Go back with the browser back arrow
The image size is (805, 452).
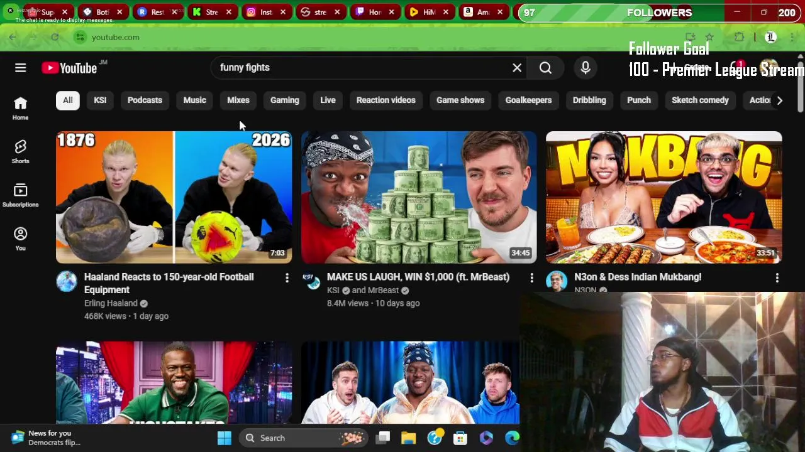(13, 37)
